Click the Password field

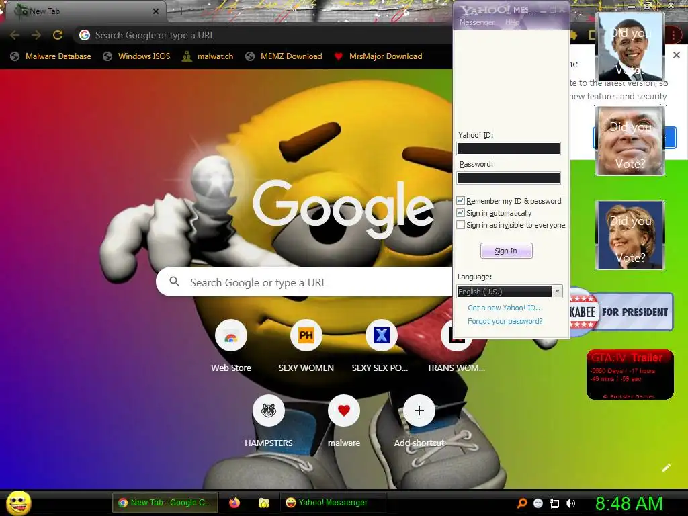[509, 177]
